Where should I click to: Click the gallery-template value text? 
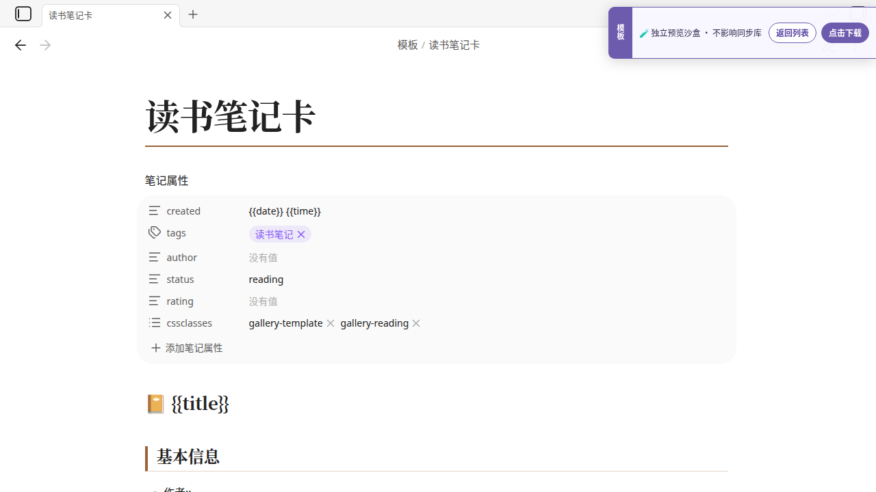click(x=285, y=323)
